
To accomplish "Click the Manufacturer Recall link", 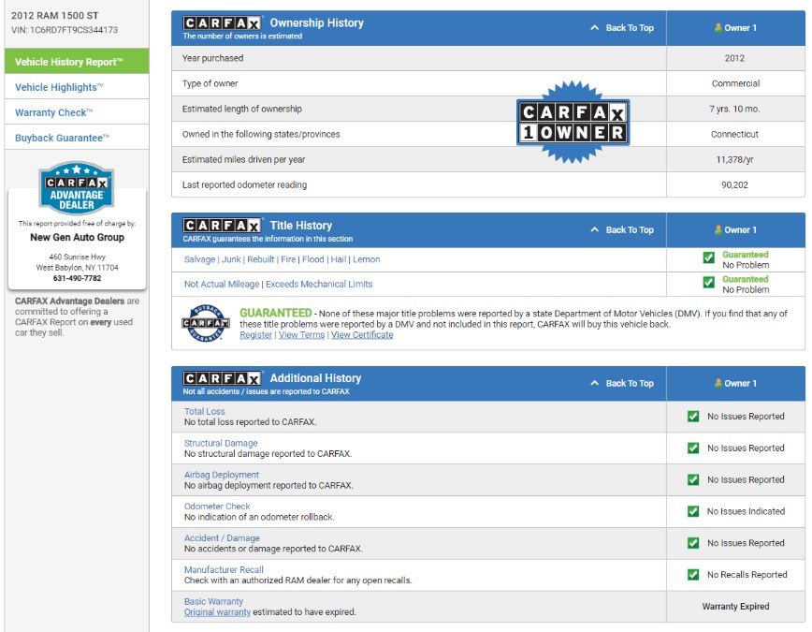I will pyautogui.click(x=224, y=569).
